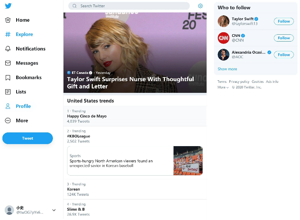
Task: Follow the CNN account
Action: 283,38
